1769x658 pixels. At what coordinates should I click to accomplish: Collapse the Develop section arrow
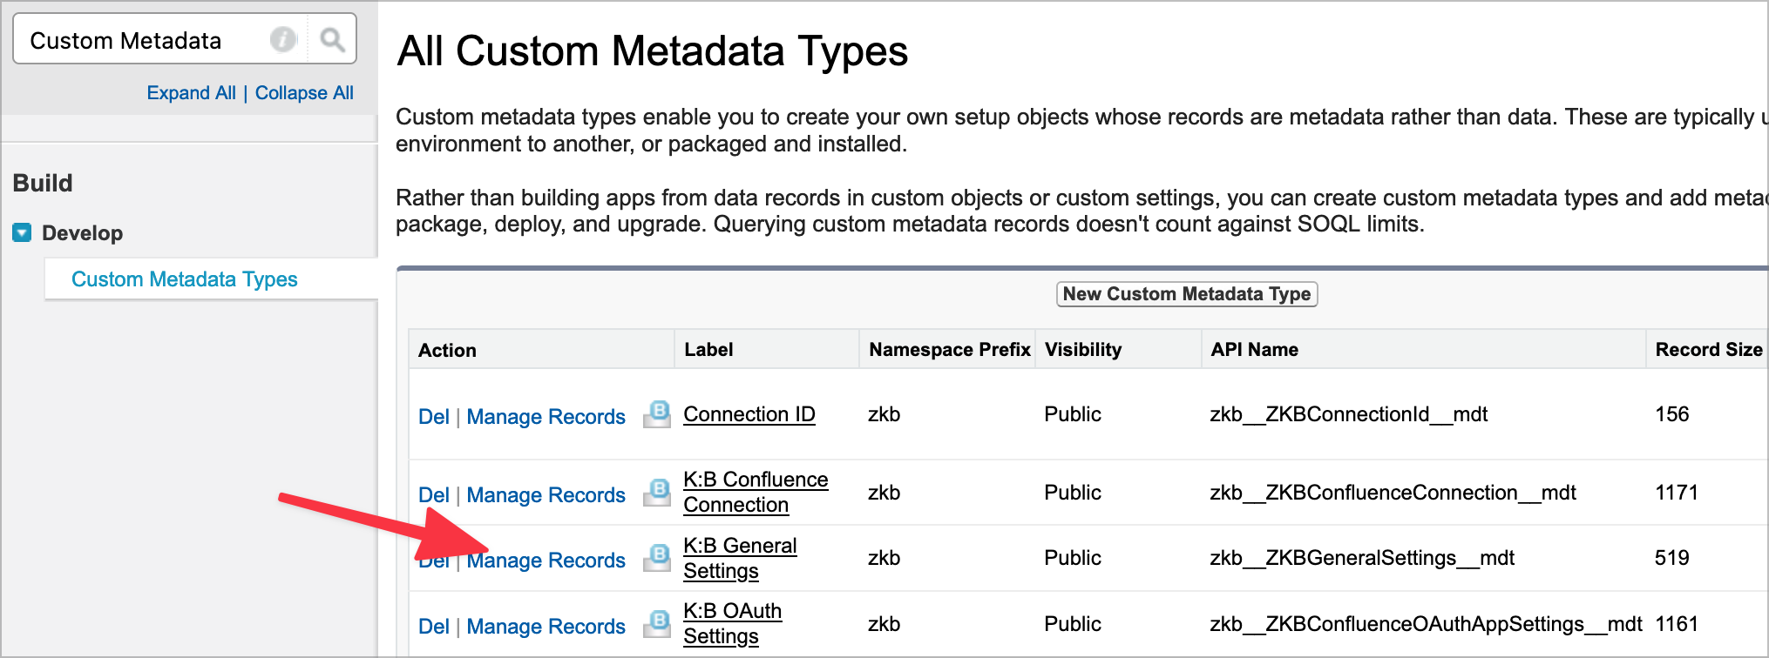coord(22,232)
